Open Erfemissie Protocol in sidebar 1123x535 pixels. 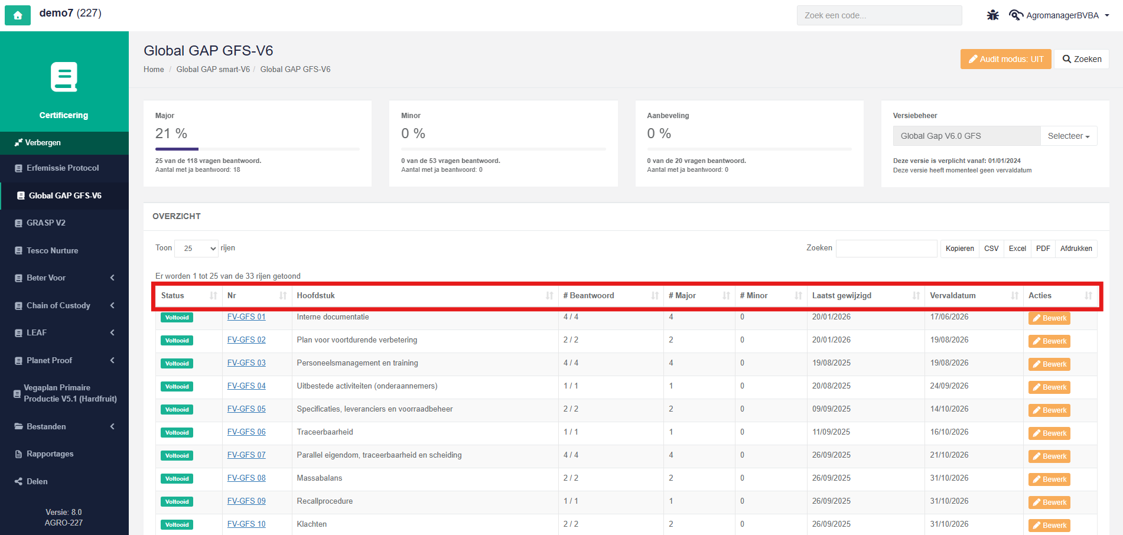click(64, 168)
